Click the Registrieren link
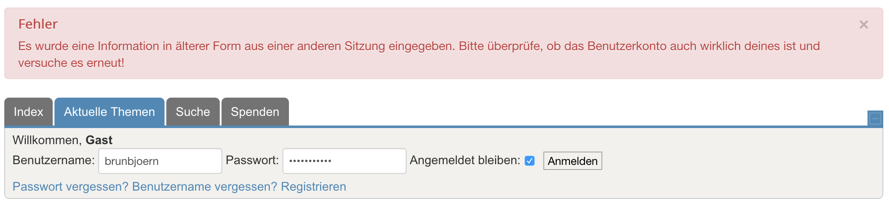This screenshot has height=206, width=889. (313, 187)
